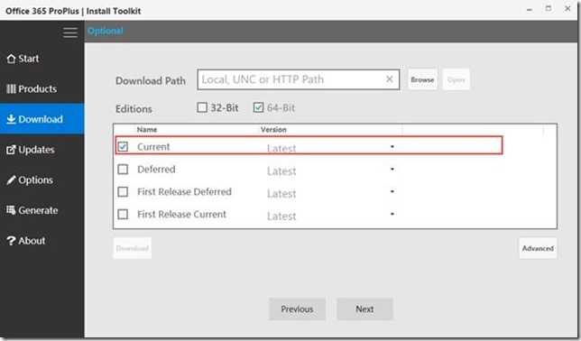Check the Deferred channel checkbox

[123, 170]
